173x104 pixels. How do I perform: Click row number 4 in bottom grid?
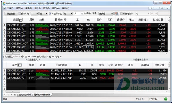point(5,82)
